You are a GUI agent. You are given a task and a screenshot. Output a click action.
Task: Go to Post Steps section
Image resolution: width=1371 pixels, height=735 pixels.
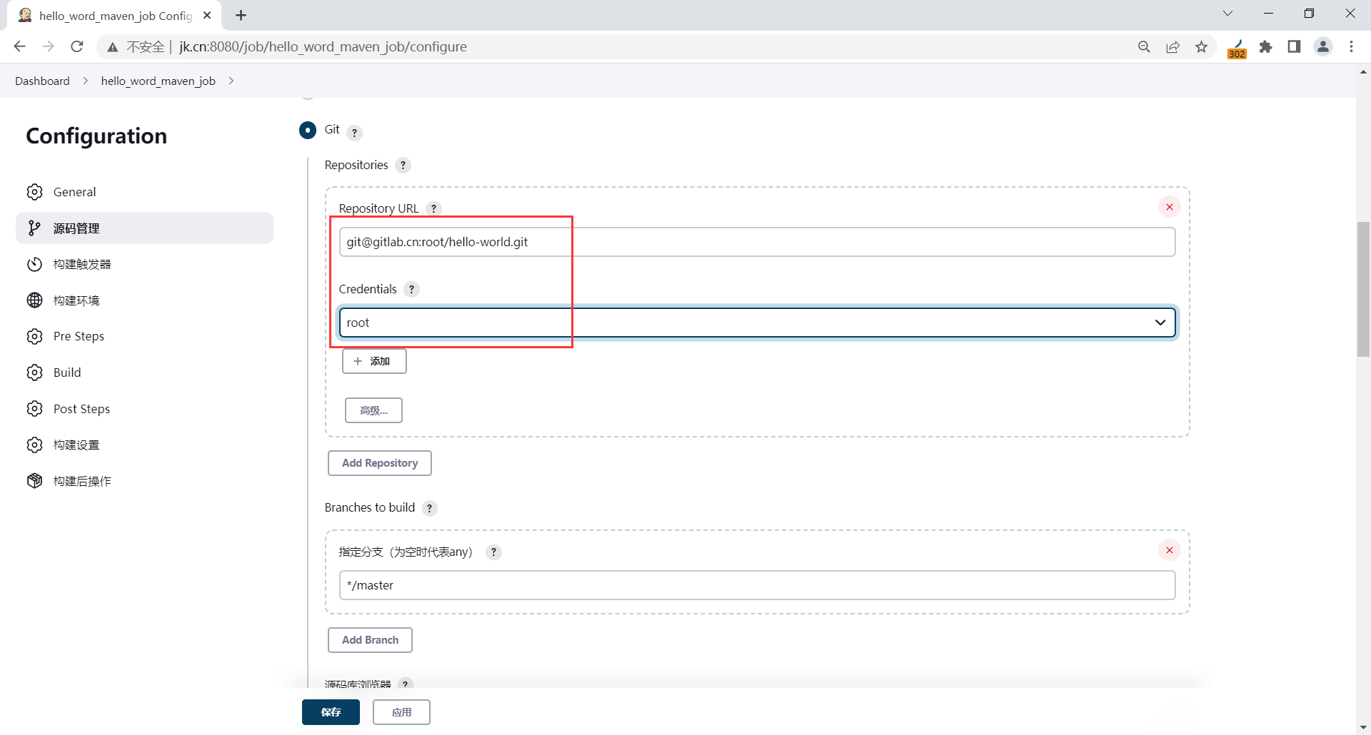tap(144, 409)
